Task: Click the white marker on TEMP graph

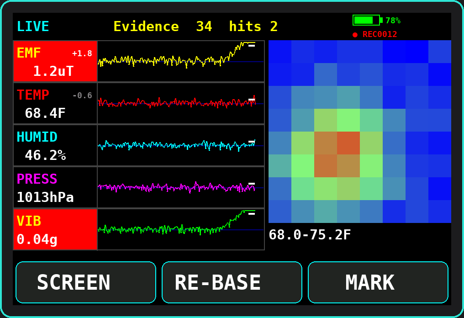Action: (x=252, y=100)
